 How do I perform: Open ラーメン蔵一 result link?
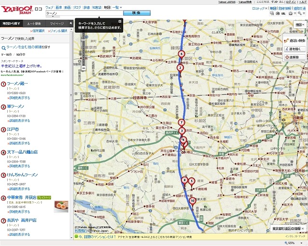[x=17, y=84]
